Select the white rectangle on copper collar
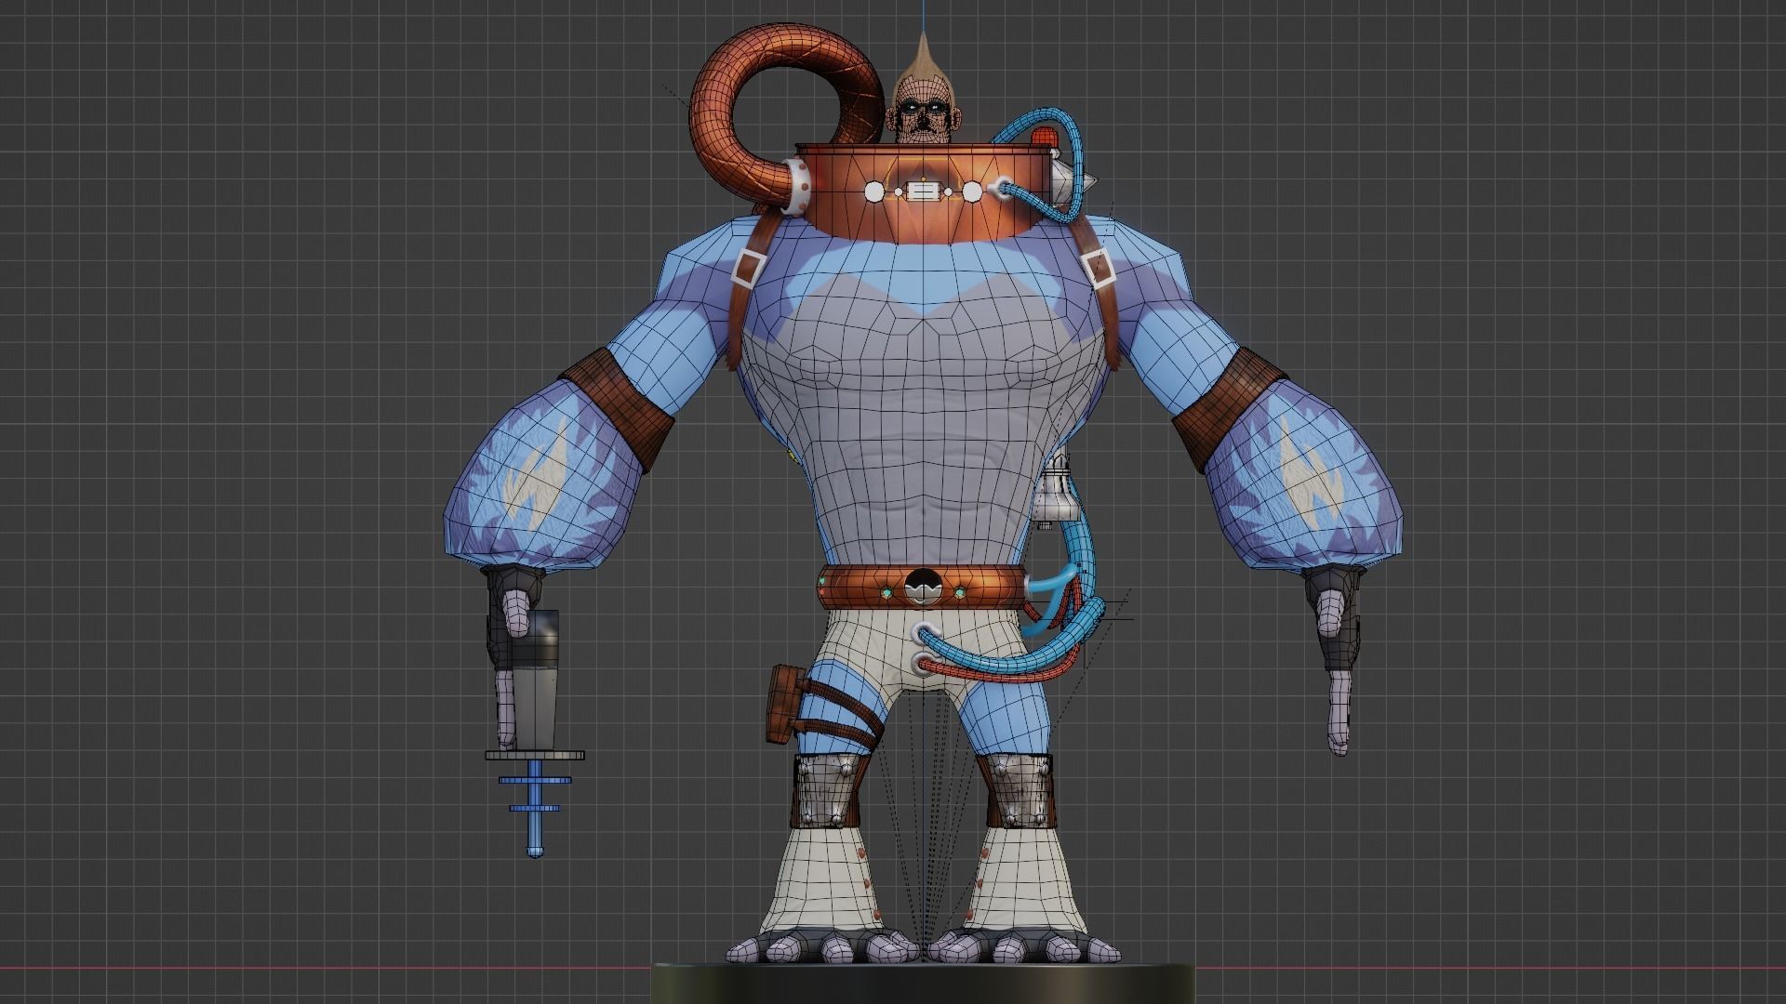This screenshot has height=1004, width=1786. pos(922,192)
